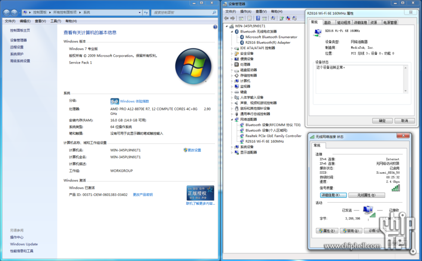
Task: Click the Bluetooth icon next to Bluetooth 无线电收发器
Action: 237,31
